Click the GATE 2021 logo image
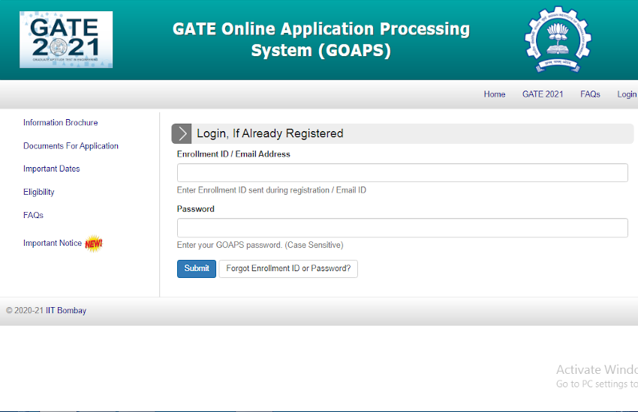This screenshot has width=638, height=412. click(66, 40)
